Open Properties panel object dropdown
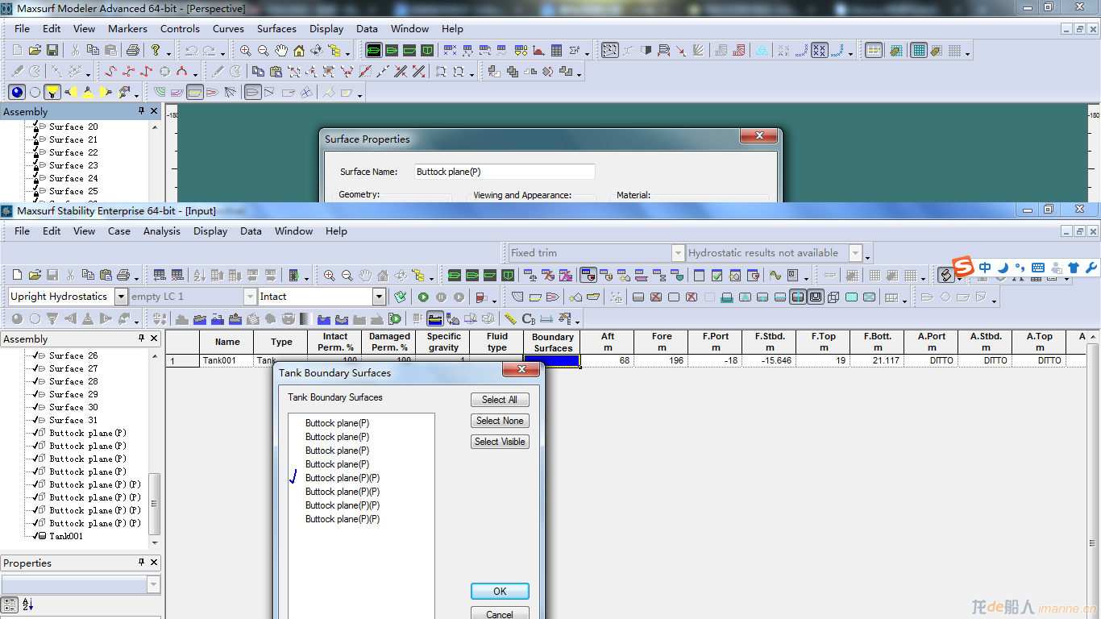 (154, 584)
